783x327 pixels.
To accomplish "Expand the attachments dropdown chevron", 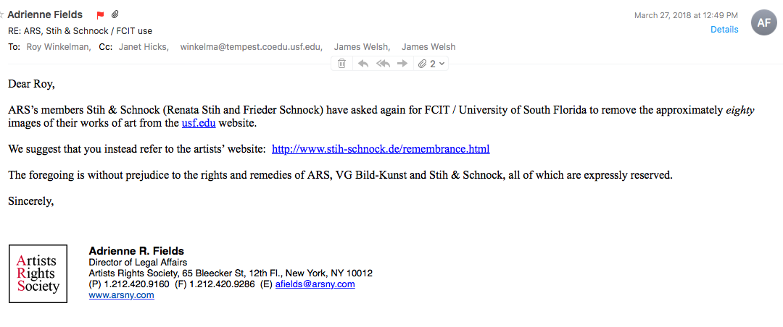I will tap(442, 64).
